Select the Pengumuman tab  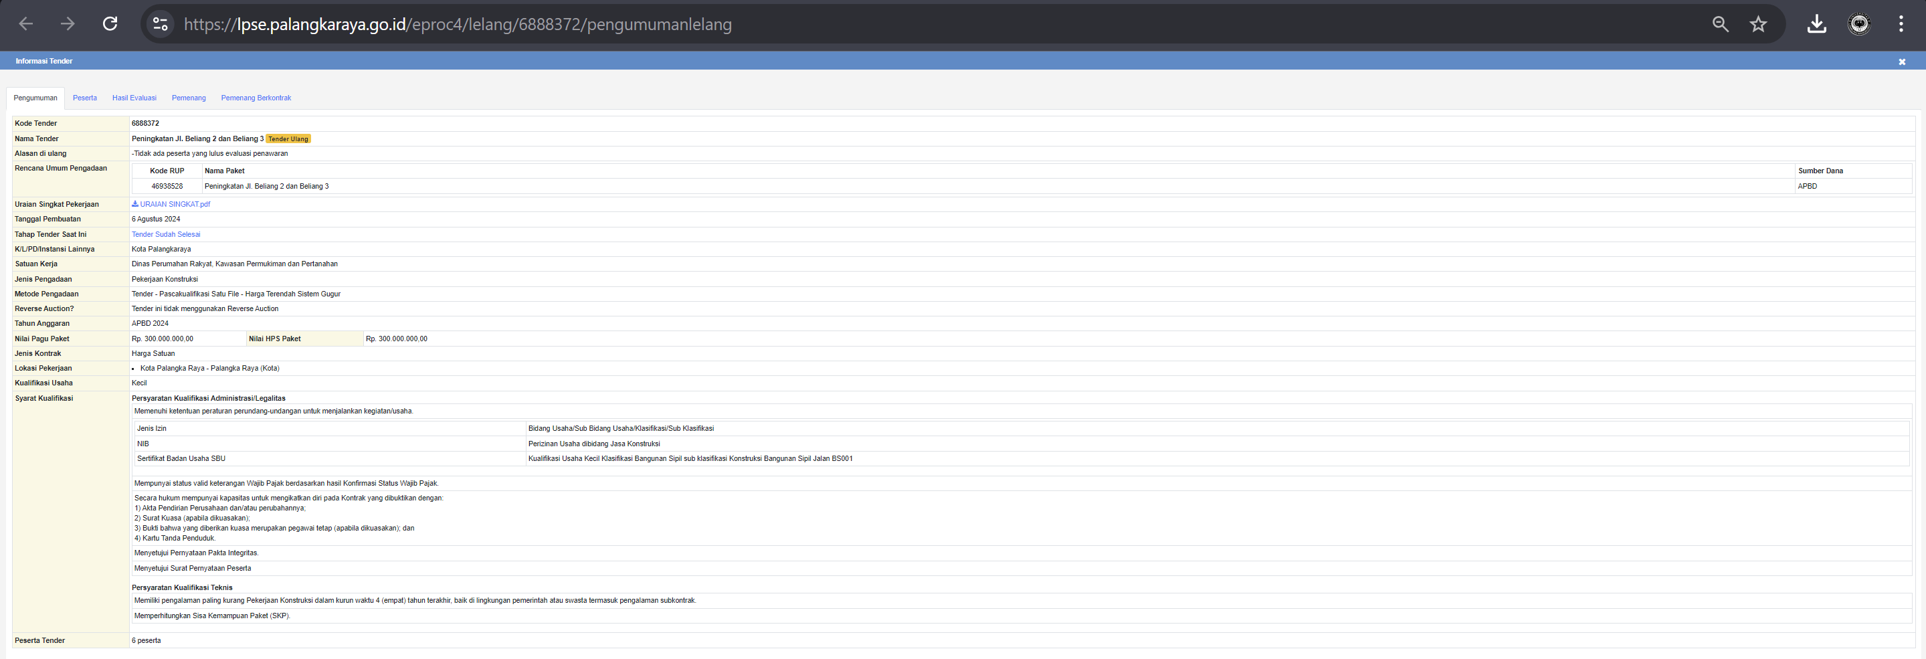point(35,98)
